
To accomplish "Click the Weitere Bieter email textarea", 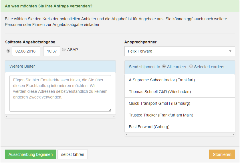I will (60, 93).
